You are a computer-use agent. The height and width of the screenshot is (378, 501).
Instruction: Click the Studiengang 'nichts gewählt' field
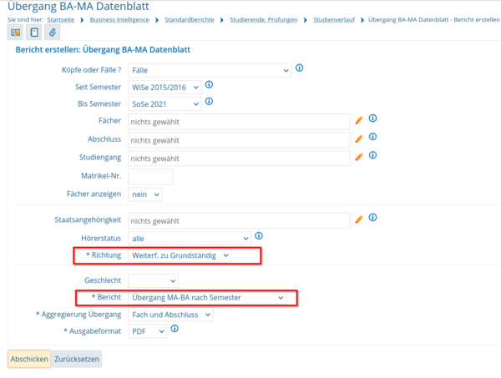click(239, 159)
